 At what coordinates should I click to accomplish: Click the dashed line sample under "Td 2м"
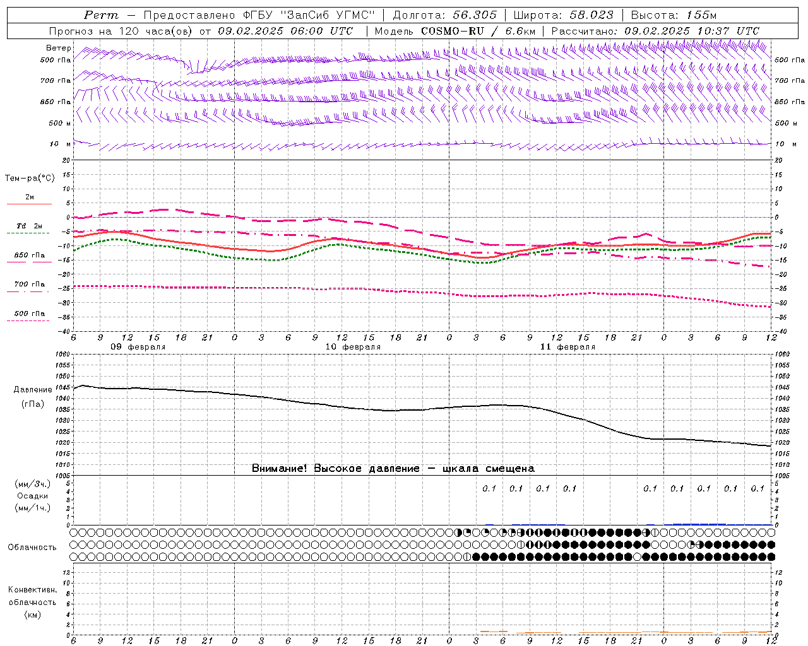click(x=28, y=233)
